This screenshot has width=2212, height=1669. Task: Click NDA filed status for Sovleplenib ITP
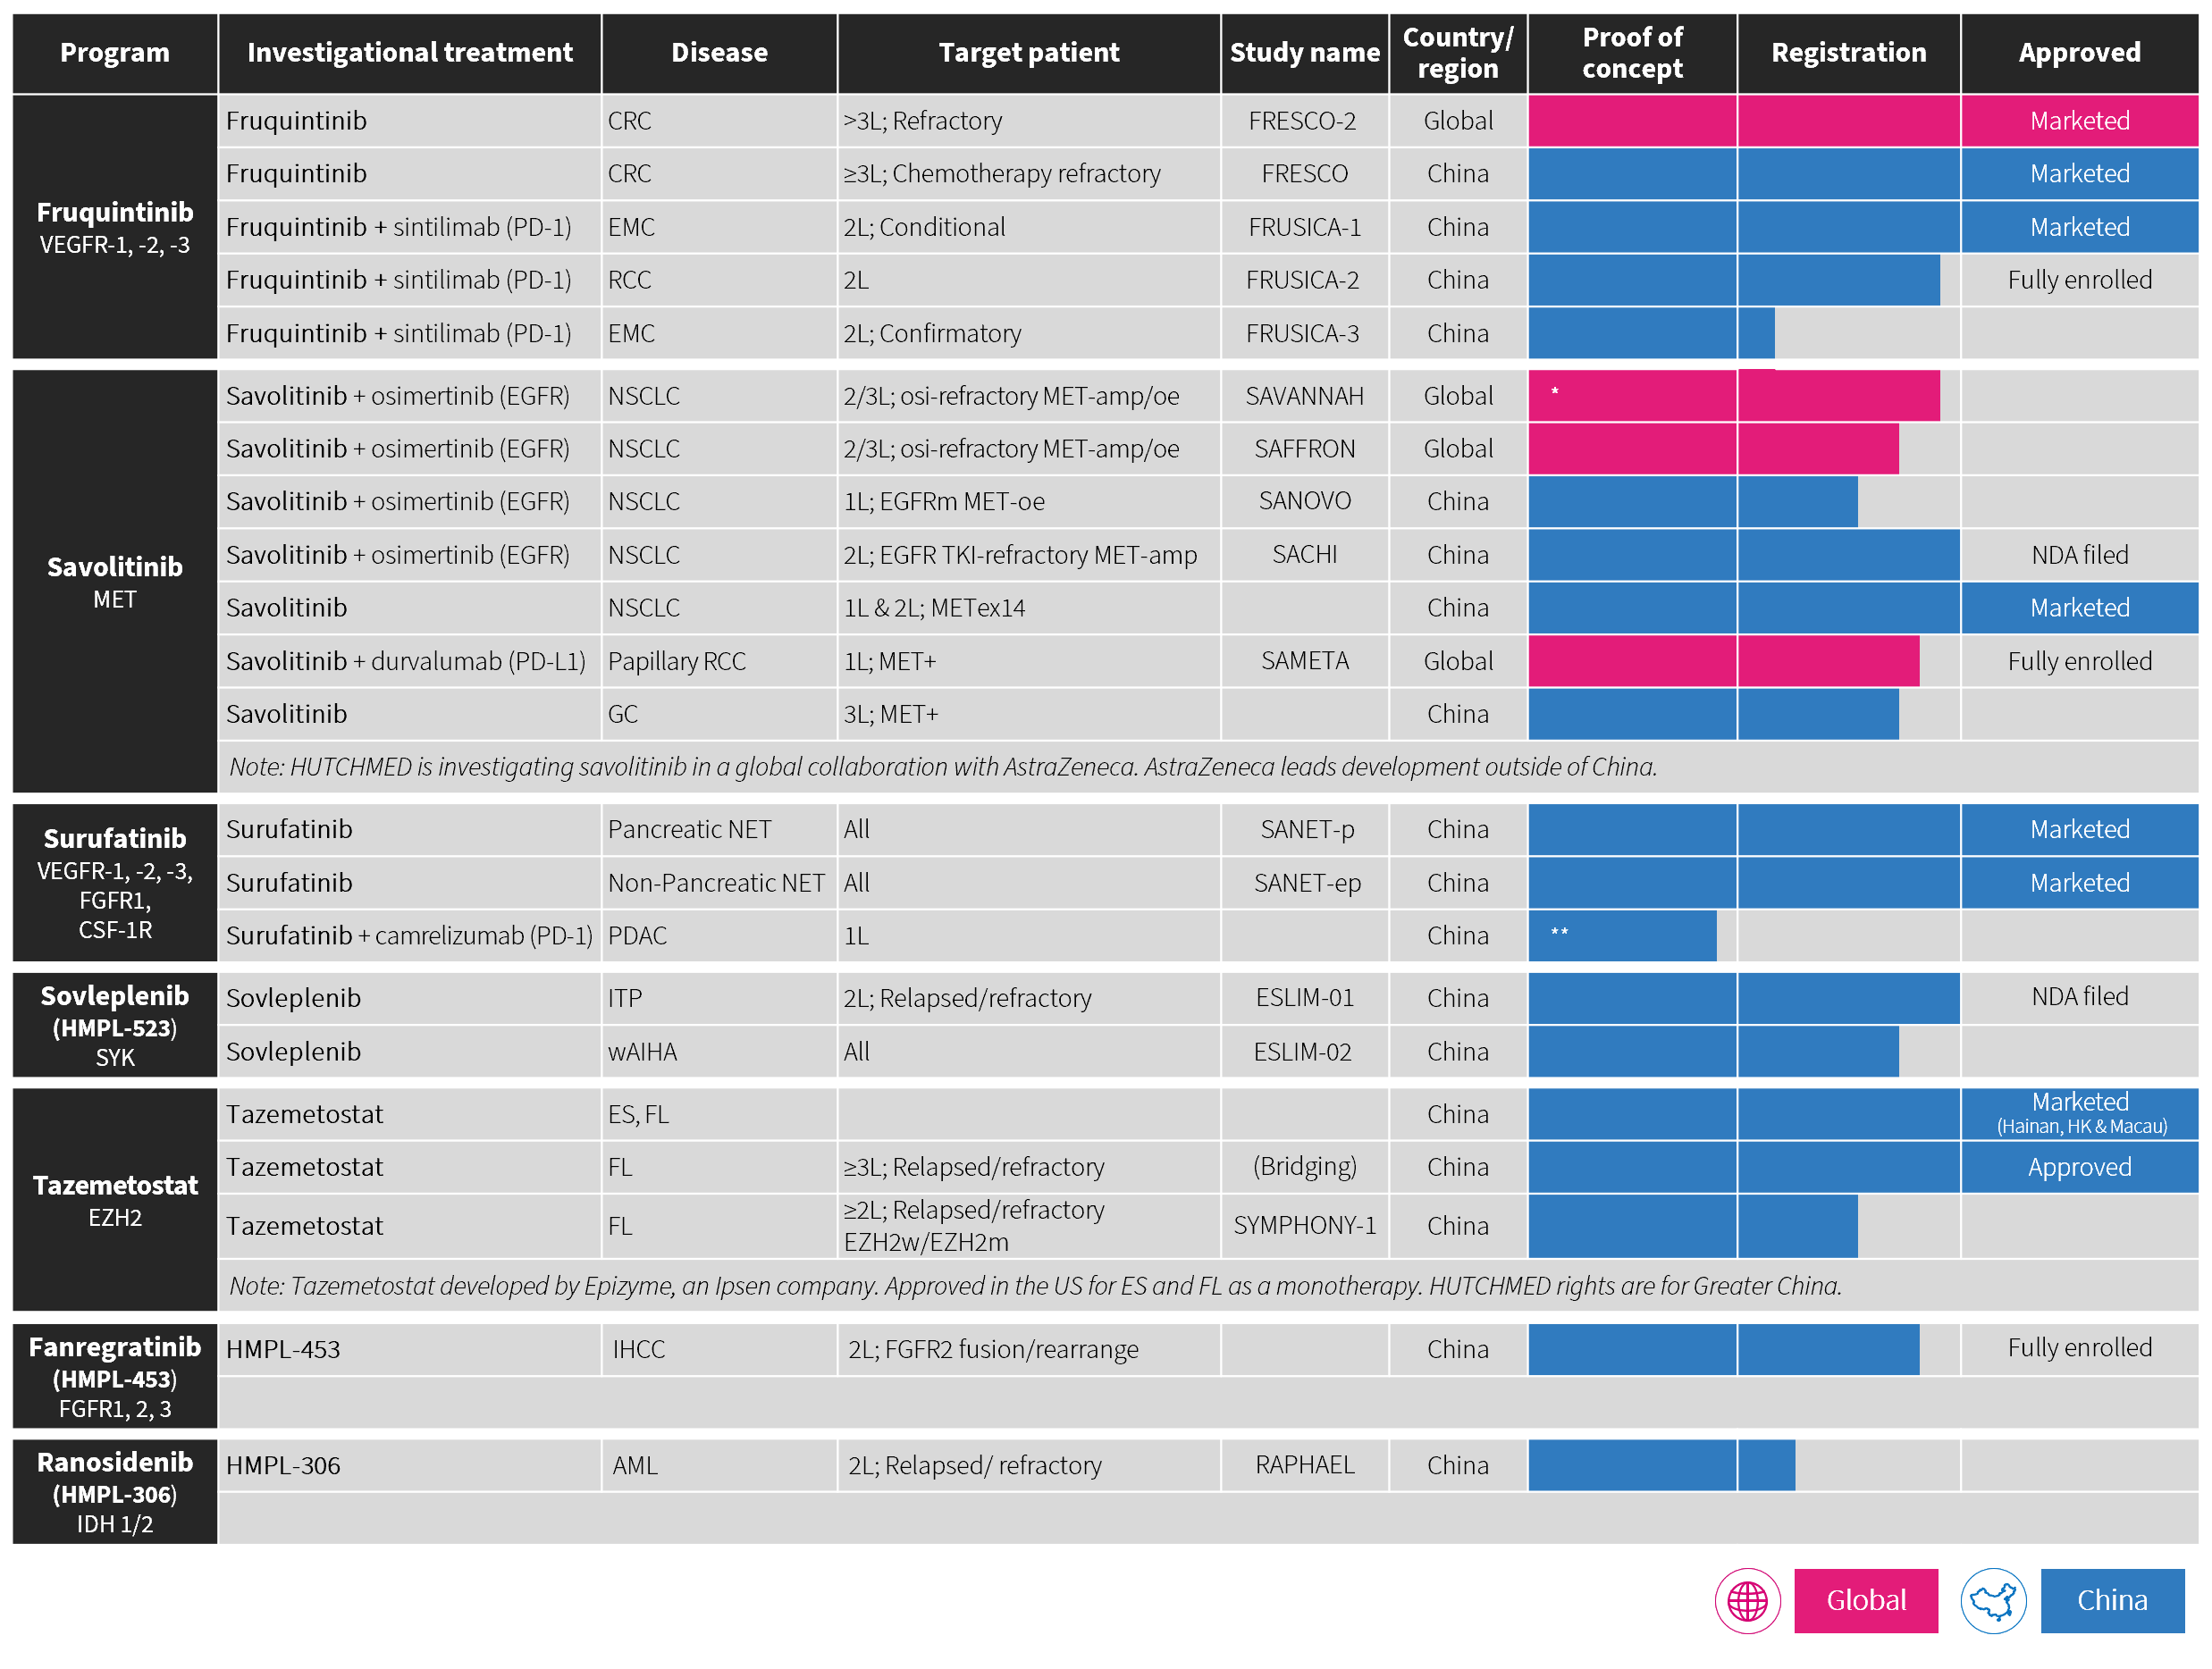2079,996
